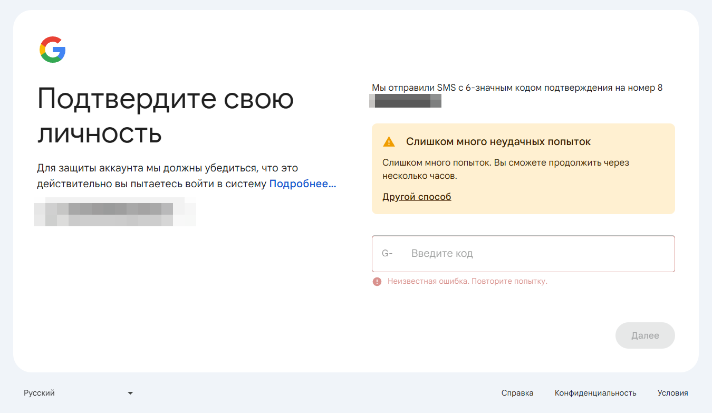Click the Неизвестная ошибка. Повторите попытку message
Viewport: 712px width, 413px height.
467,282
